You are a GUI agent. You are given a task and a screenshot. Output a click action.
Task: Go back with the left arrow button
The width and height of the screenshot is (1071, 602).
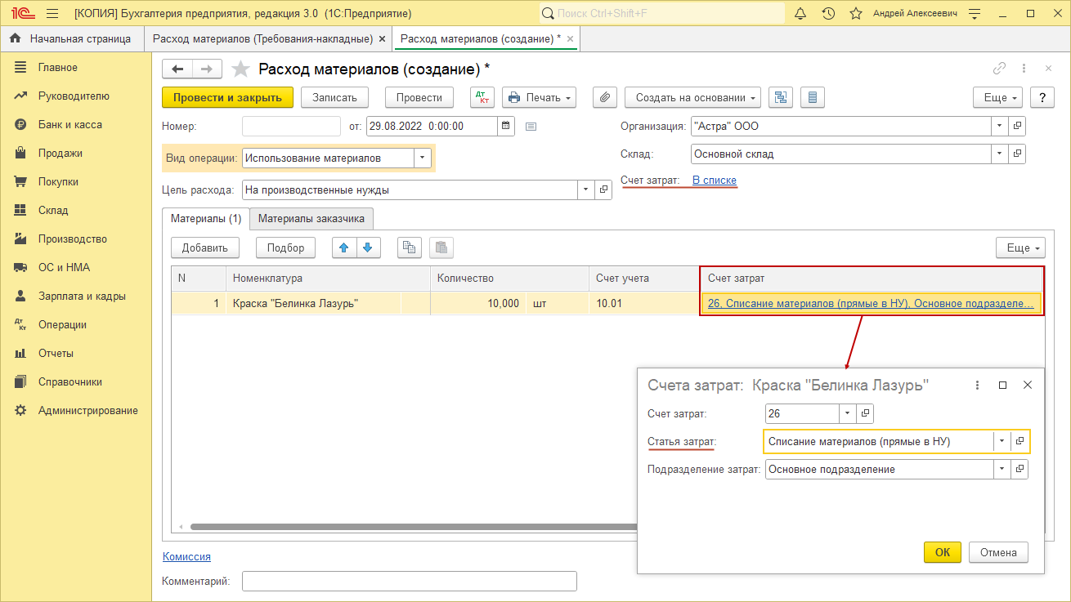[x=177, y=69]
